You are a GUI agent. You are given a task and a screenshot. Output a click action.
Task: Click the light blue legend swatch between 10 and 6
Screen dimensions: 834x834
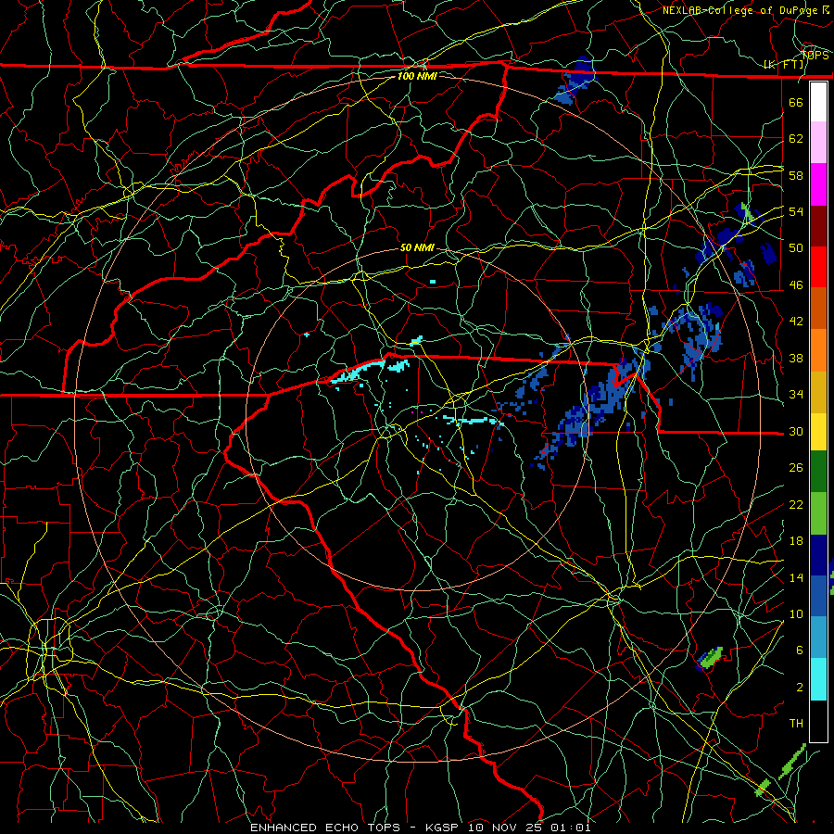pyautogui.click(x=818, y=637)
